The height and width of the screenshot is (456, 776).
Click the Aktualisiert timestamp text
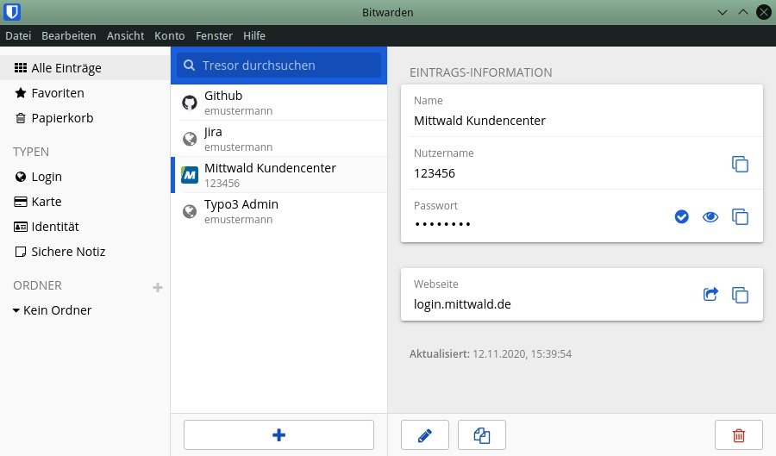491,354
